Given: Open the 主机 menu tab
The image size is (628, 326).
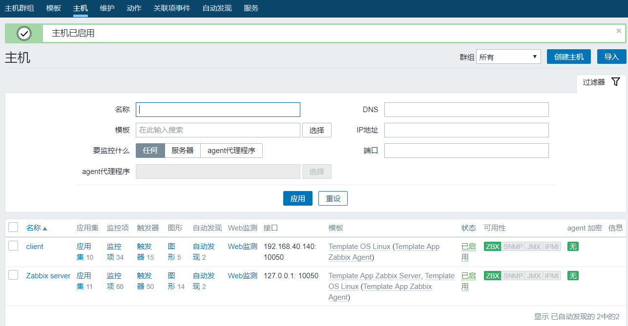Looking at the screenshot, I should [81, 8].
